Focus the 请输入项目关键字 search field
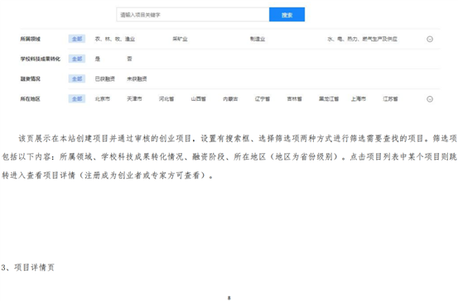The width and height of the screenshot is (458, 301). tap(193, 15)
